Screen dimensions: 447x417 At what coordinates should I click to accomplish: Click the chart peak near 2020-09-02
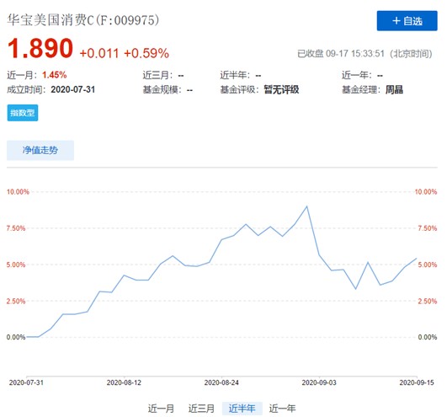[x=306, y=206]
